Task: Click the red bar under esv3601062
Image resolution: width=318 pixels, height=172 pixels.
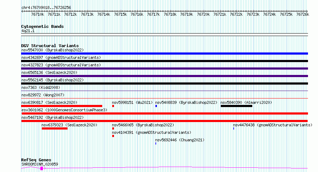Action: [164, 113]
